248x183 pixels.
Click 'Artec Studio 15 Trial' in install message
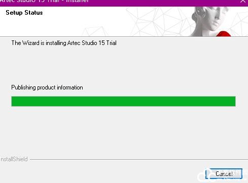(92, 43)
